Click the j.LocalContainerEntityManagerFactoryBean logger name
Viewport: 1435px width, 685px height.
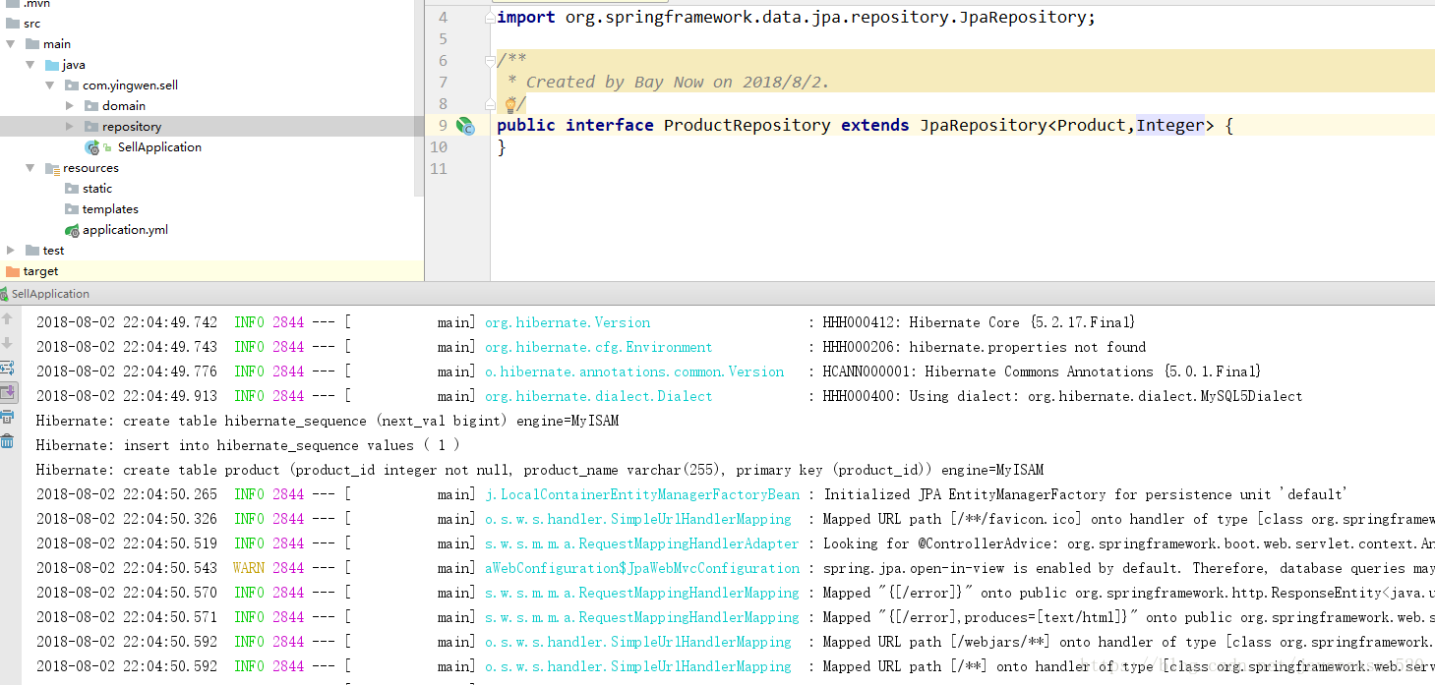[x=642, y=494]
